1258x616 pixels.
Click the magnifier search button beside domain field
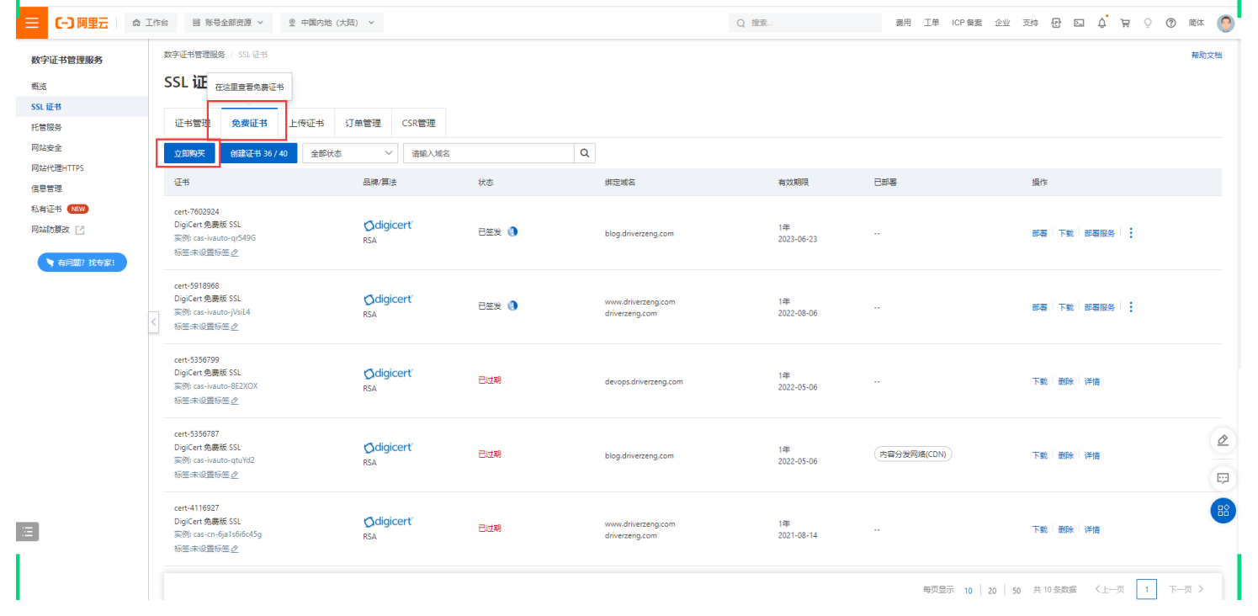(585, 153)
